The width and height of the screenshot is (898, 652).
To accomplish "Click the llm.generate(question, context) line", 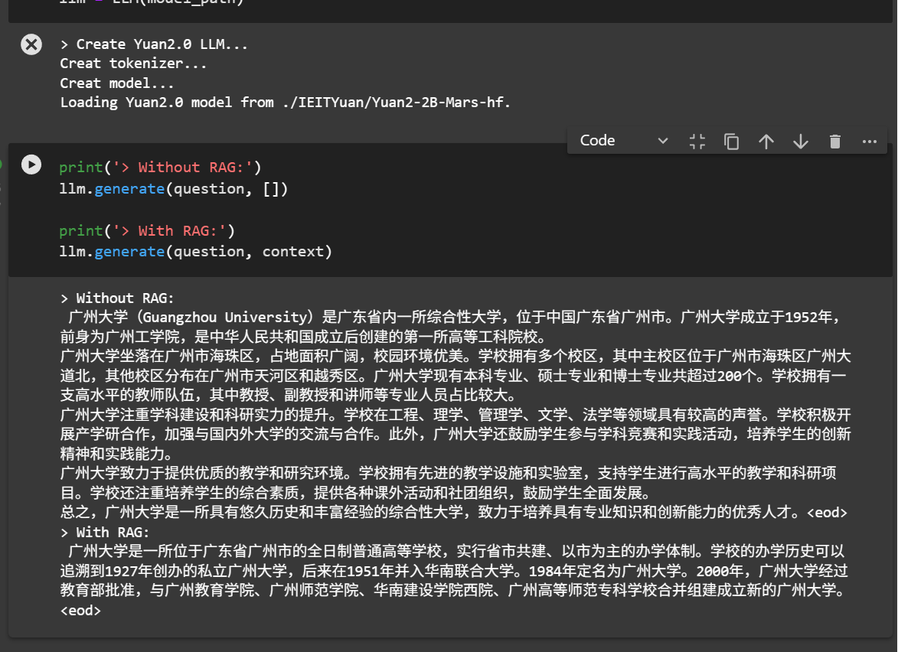I will (x=195, y=251).
